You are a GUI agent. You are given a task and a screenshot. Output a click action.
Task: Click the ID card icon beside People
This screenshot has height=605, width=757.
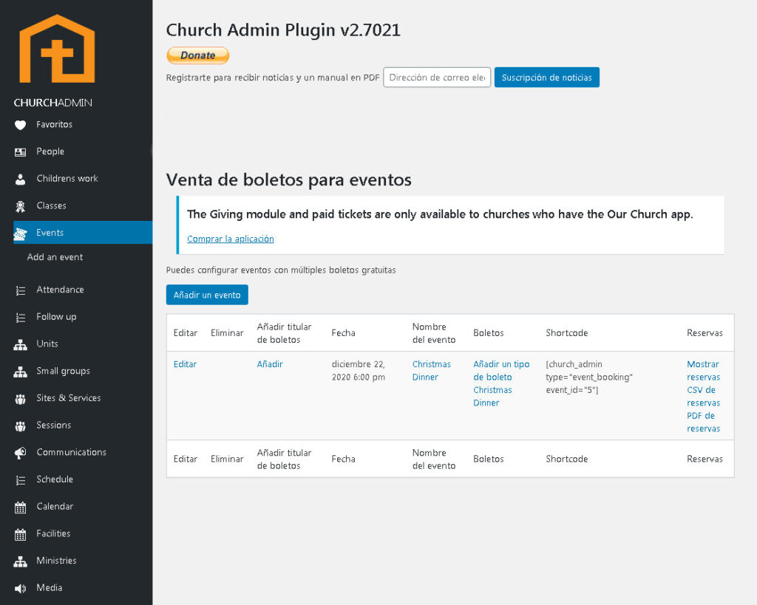point(21,152)
